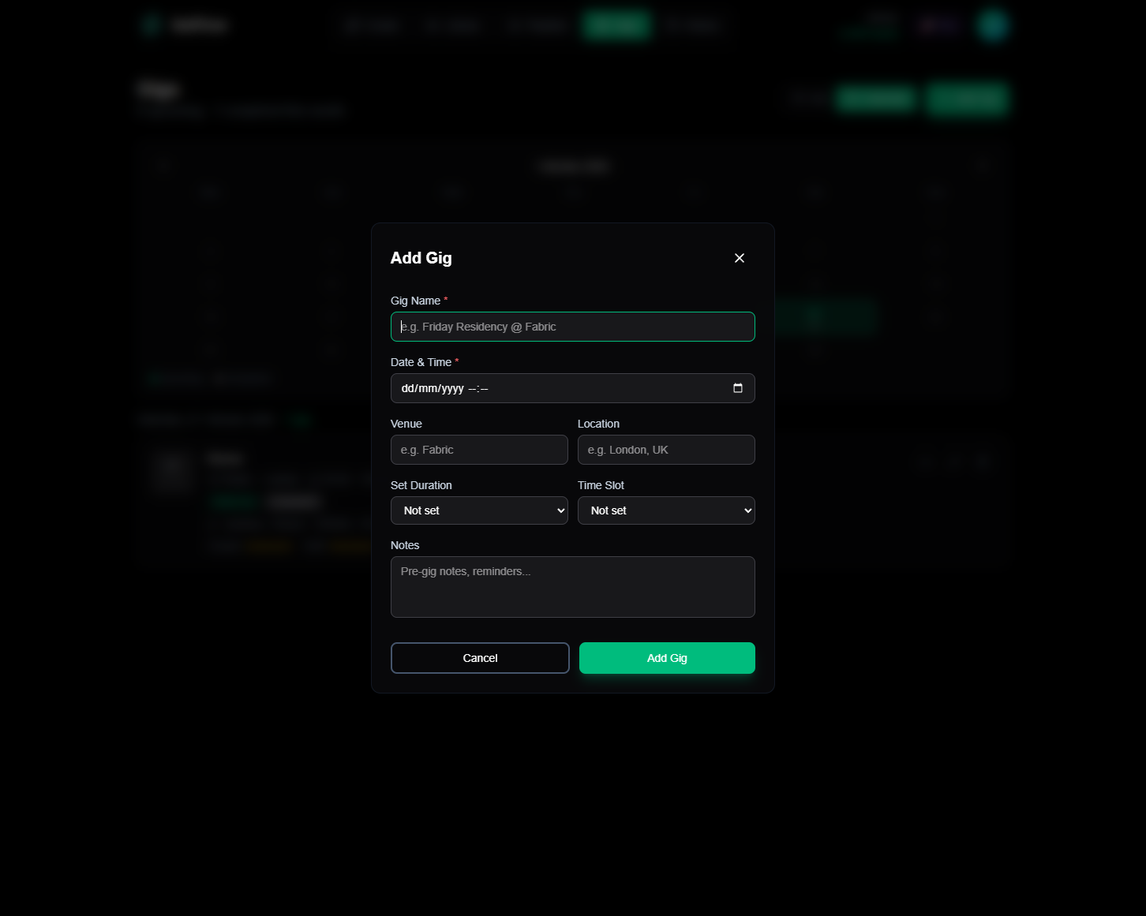This screenshot has height=916, width=1146.
Task: Click the purple badge beside the profile avatar
Action: (x=938, y=24)
